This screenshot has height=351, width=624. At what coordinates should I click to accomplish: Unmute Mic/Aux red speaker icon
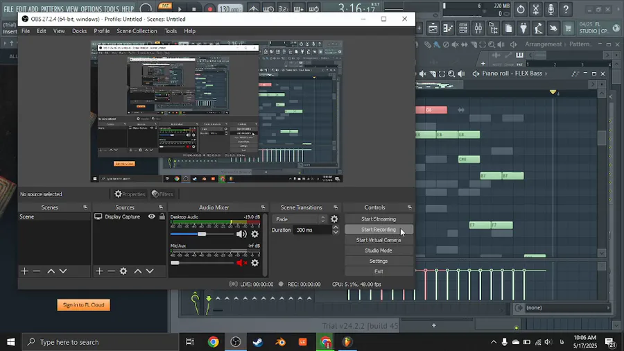click(241, 263)
